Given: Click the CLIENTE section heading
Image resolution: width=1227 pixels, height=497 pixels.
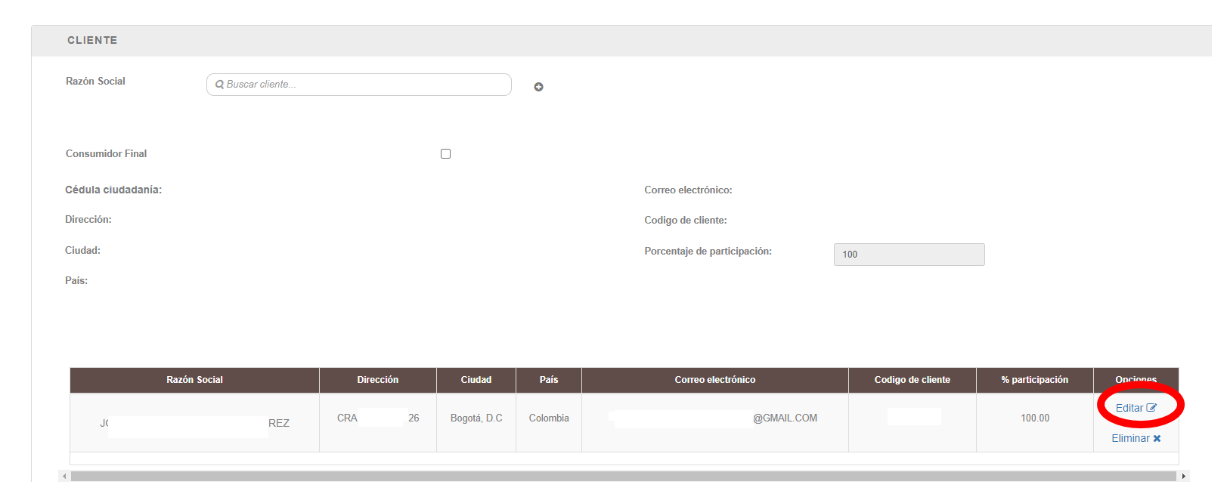Looking at the screenshot, I should pos(92,40).
